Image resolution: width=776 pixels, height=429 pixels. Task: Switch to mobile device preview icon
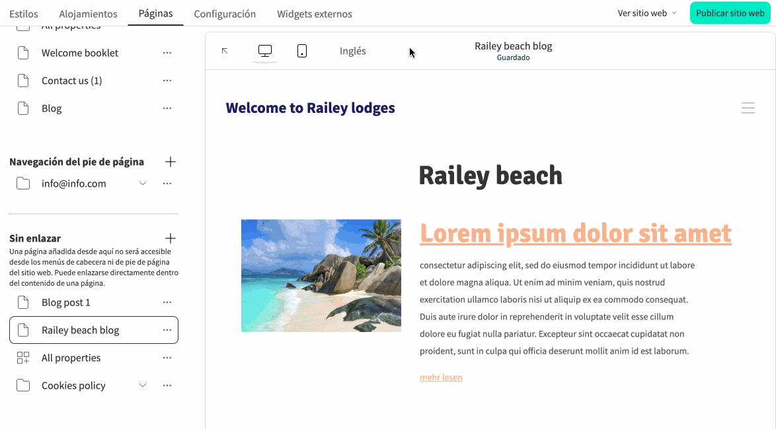tap(302, 51)
